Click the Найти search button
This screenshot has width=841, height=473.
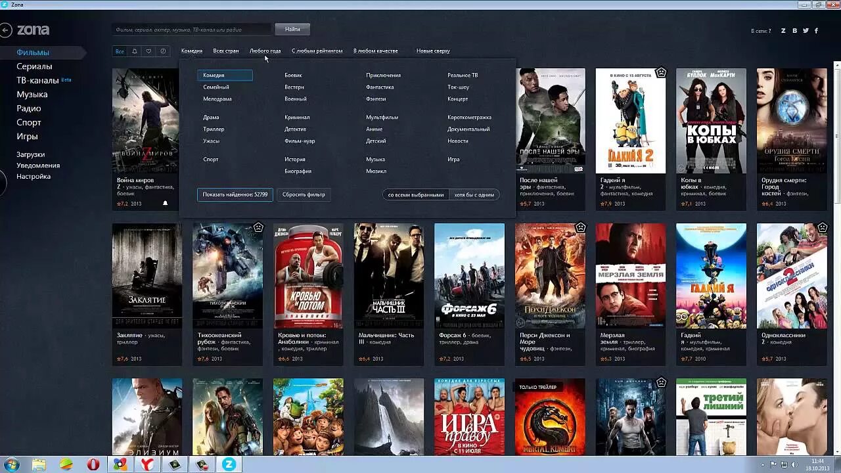[292, 29]
